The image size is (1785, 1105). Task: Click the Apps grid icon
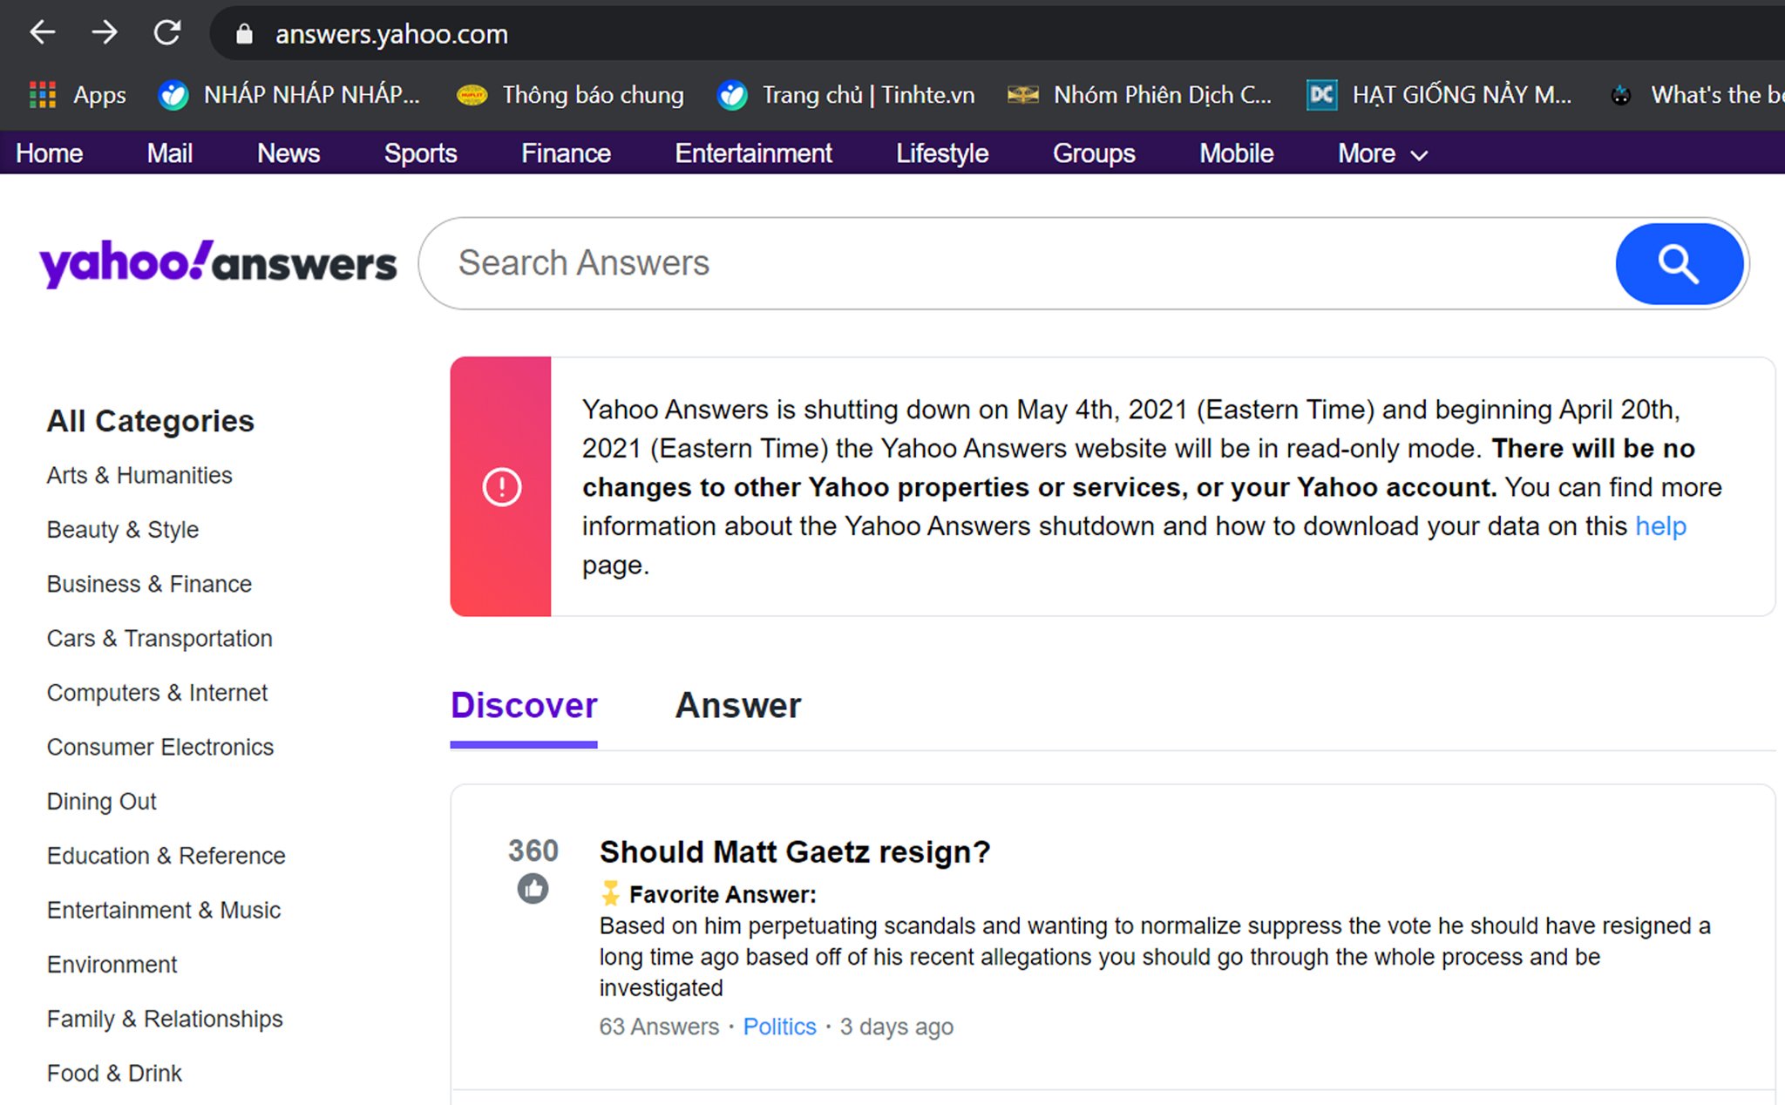42,94
